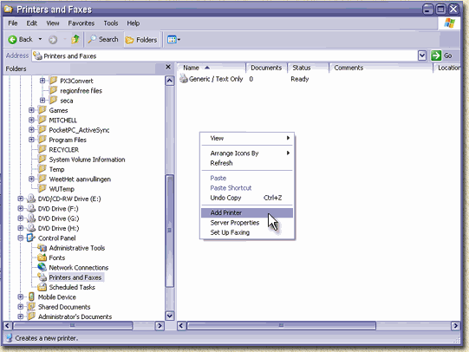The height and width of the screenshot is (352, 469).
Task: Open the View menu in menu bar
Action: coord(53,23)
